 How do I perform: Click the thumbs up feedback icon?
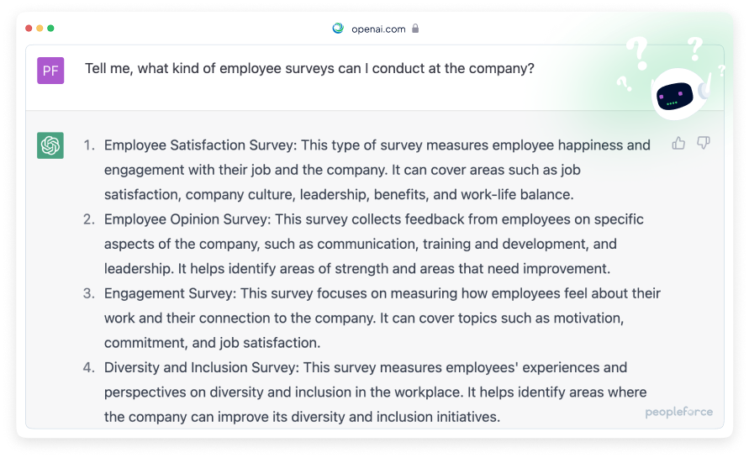point(678,143)
